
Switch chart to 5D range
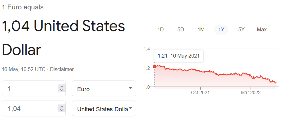tap(181, 29)
